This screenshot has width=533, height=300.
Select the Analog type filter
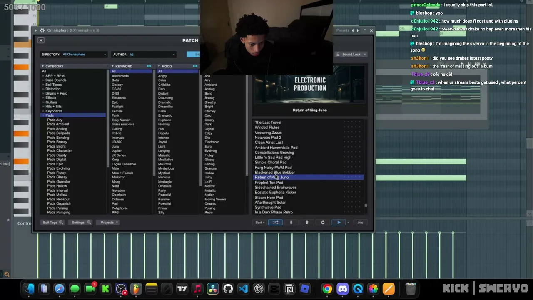[209, 89]
